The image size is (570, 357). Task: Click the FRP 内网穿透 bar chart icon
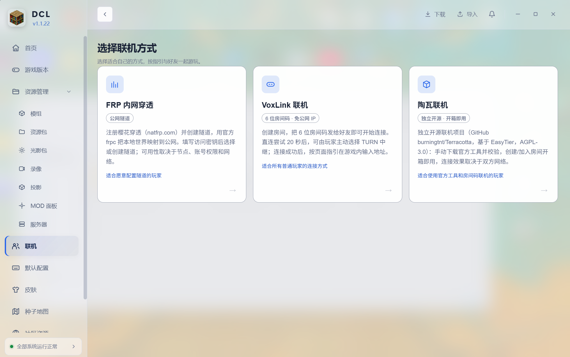(x=115, y=84)
